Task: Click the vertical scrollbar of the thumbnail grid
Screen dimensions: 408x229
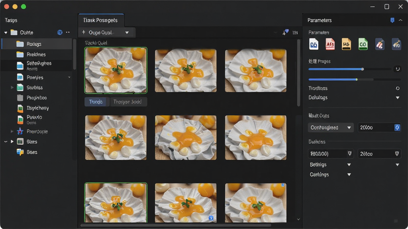Action: pos(298,73)
